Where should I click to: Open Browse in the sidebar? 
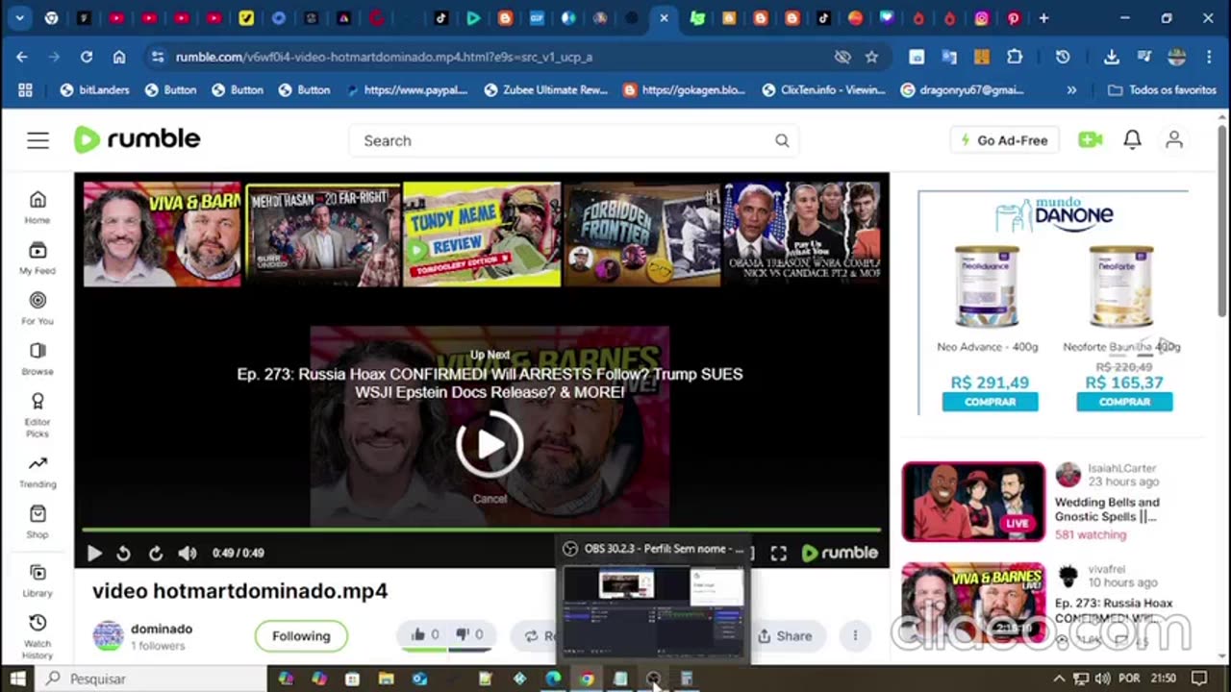pyautogui.click(x=38, y=358)
